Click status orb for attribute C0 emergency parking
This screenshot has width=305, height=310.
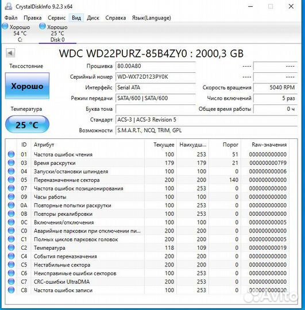coord(11,231)
